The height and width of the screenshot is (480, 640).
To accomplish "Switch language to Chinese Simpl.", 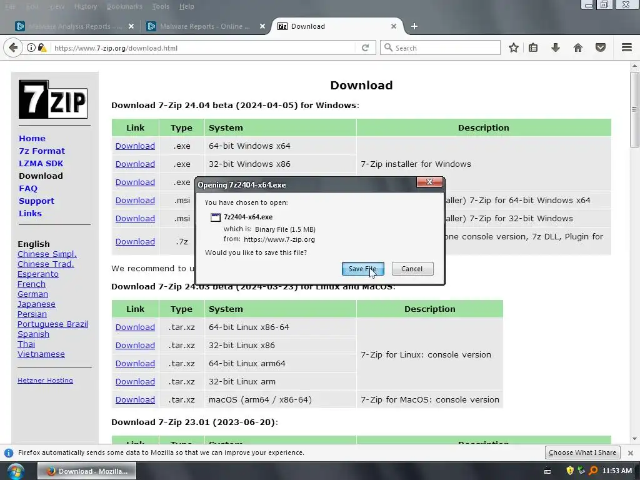I will [47, 254].
